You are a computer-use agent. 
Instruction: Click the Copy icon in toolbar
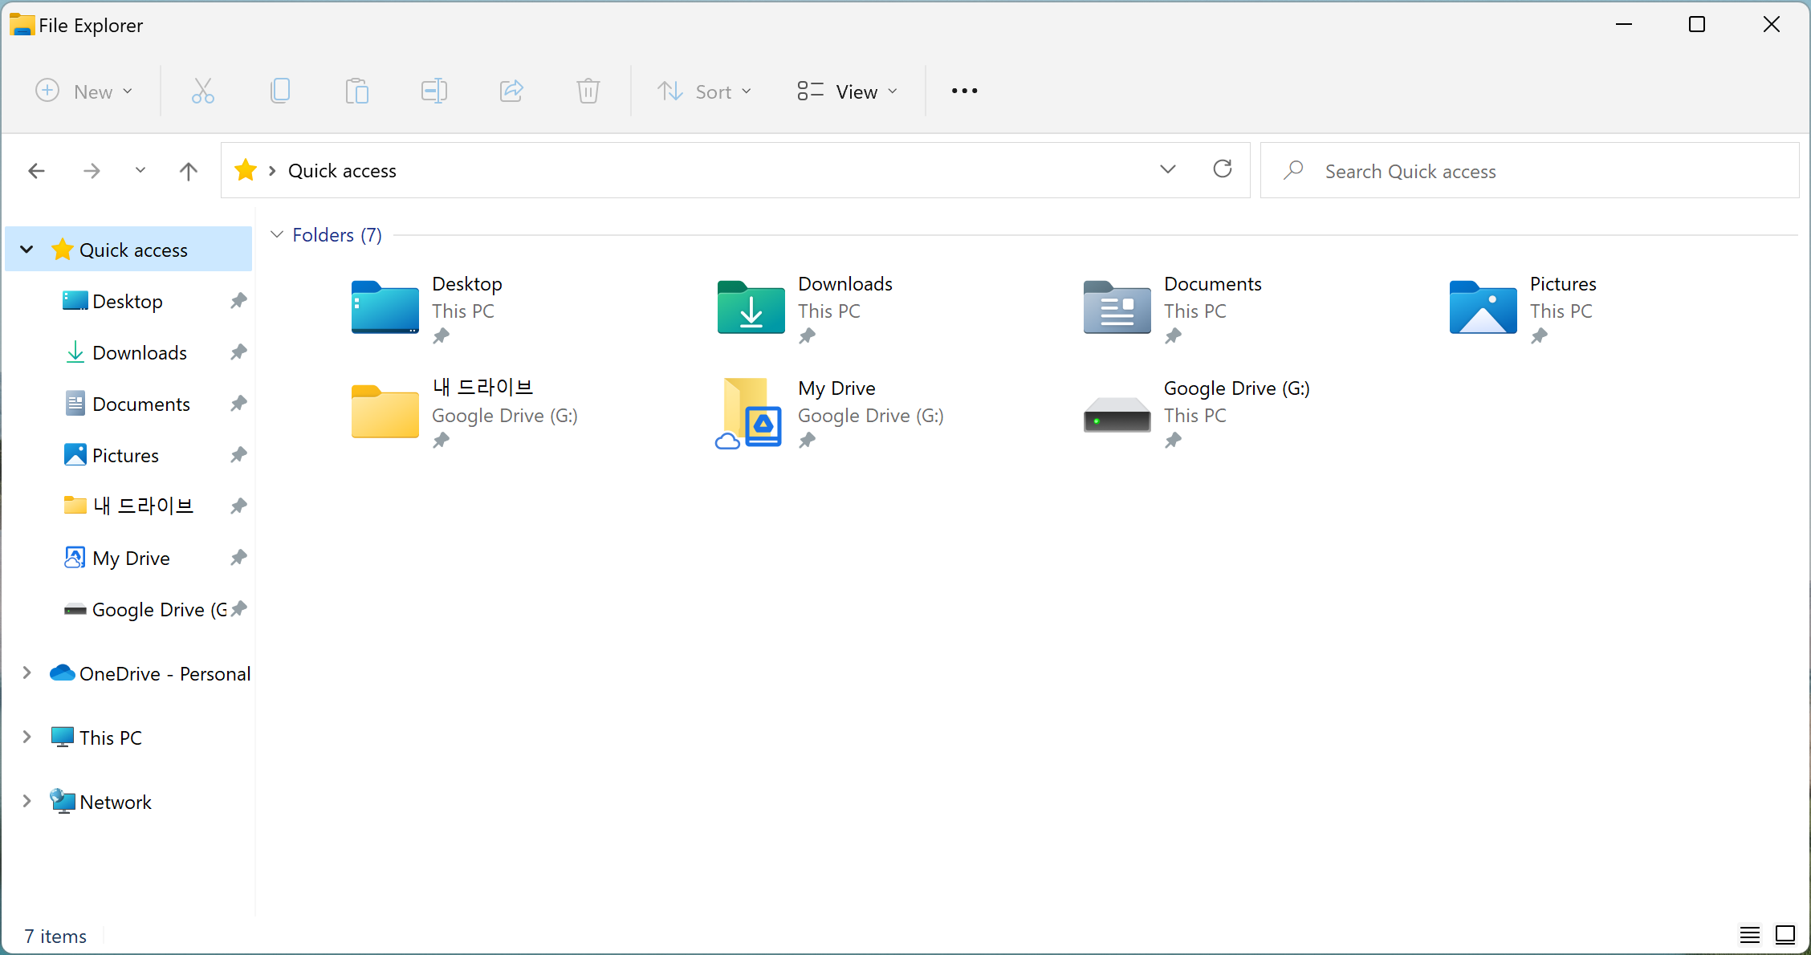(x=280, y=91)
